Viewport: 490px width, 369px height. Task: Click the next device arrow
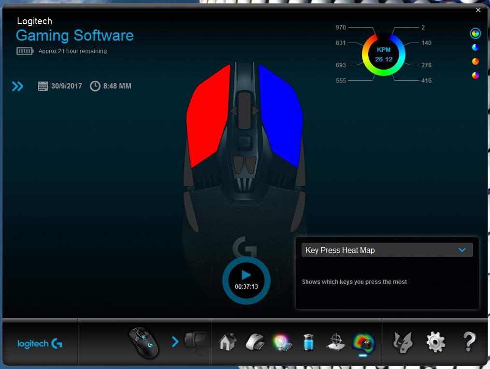[x=175, y=341]
